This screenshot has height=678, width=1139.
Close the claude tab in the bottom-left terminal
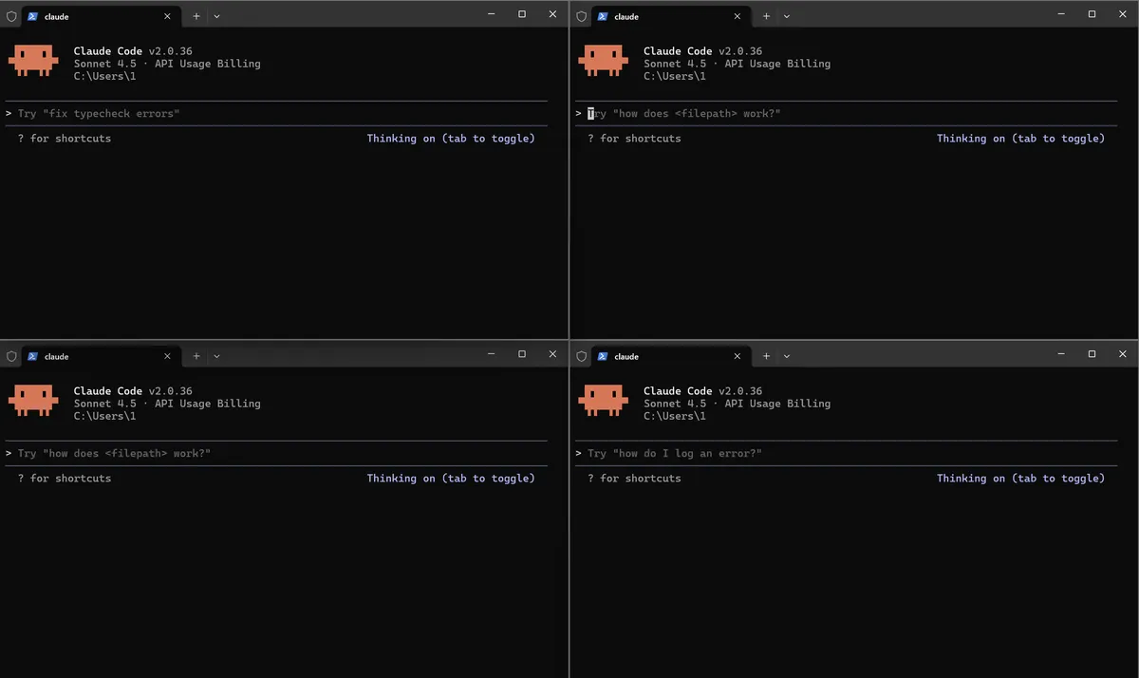168,356
